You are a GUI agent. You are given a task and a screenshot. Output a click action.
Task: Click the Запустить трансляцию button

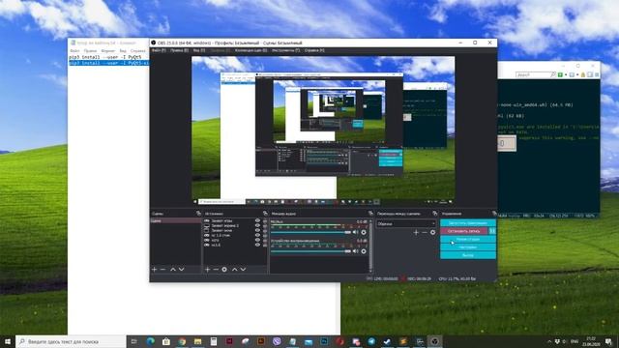click(468, 223)
